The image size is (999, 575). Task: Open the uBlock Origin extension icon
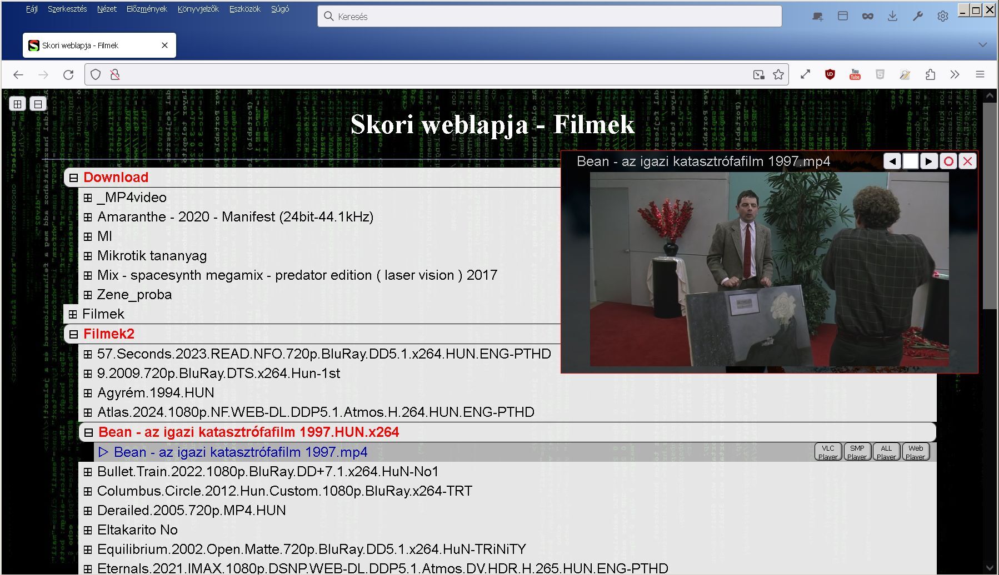(x=830, y=74)
